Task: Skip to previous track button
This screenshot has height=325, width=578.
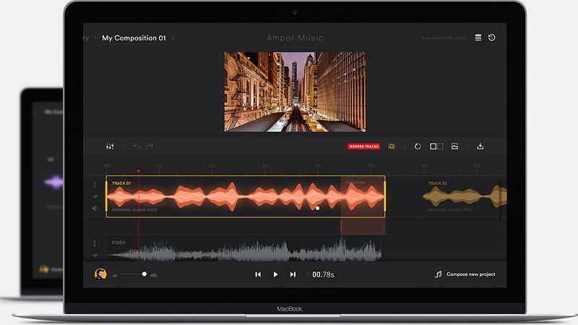Action: [258, 274]
